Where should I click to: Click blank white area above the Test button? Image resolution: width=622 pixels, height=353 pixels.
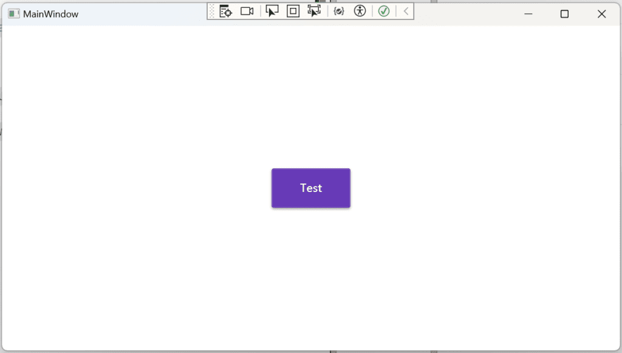point(311,97)
